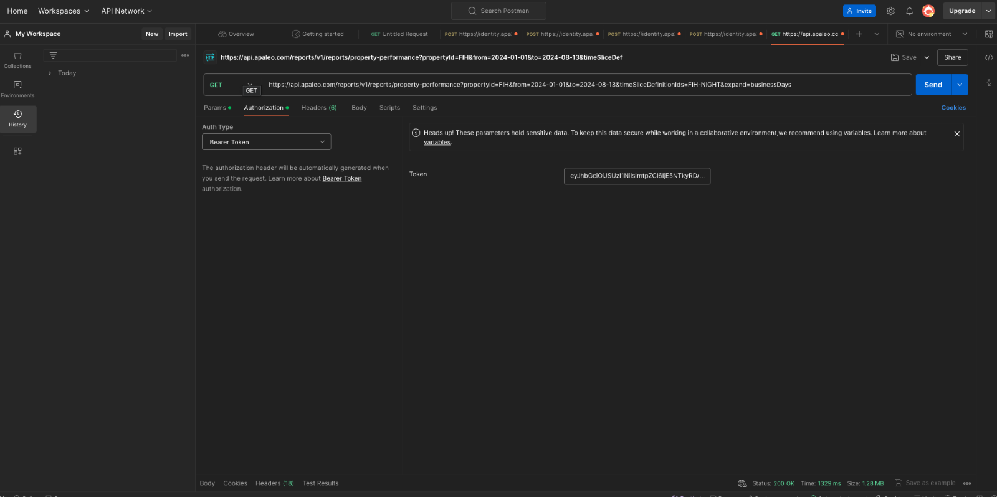The width and height of the screenshot is (997, 497).
Task: Open the Bearer Token auth type dropdown
Action: point(267,142)
